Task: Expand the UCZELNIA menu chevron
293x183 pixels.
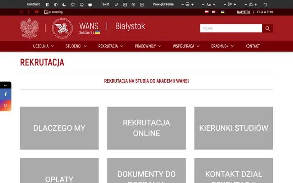Action: (53, 46)
